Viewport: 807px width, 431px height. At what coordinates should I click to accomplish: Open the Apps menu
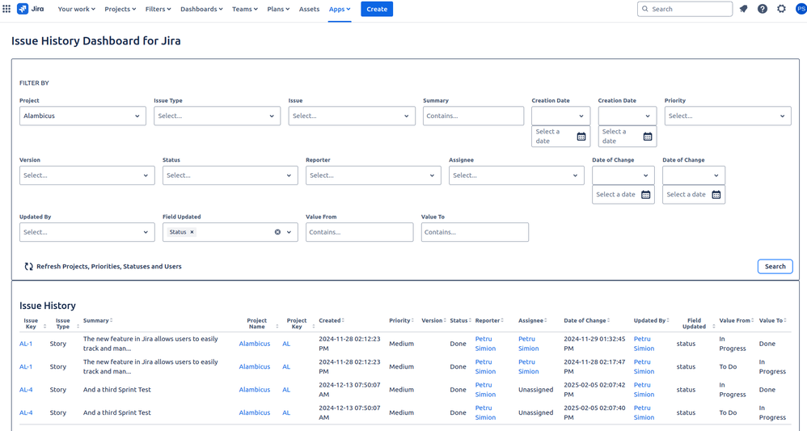coord(340,9)
